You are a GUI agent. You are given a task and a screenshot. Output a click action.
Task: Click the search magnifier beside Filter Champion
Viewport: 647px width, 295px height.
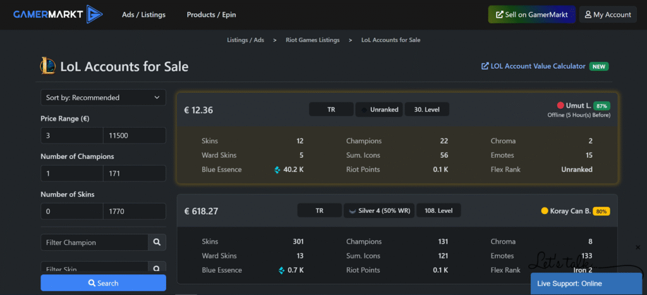157,243
